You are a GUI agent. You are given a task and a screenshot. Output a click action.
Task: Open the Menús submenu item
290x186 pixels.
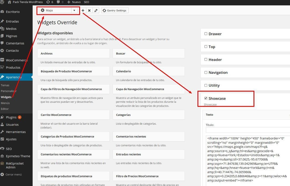5,103
